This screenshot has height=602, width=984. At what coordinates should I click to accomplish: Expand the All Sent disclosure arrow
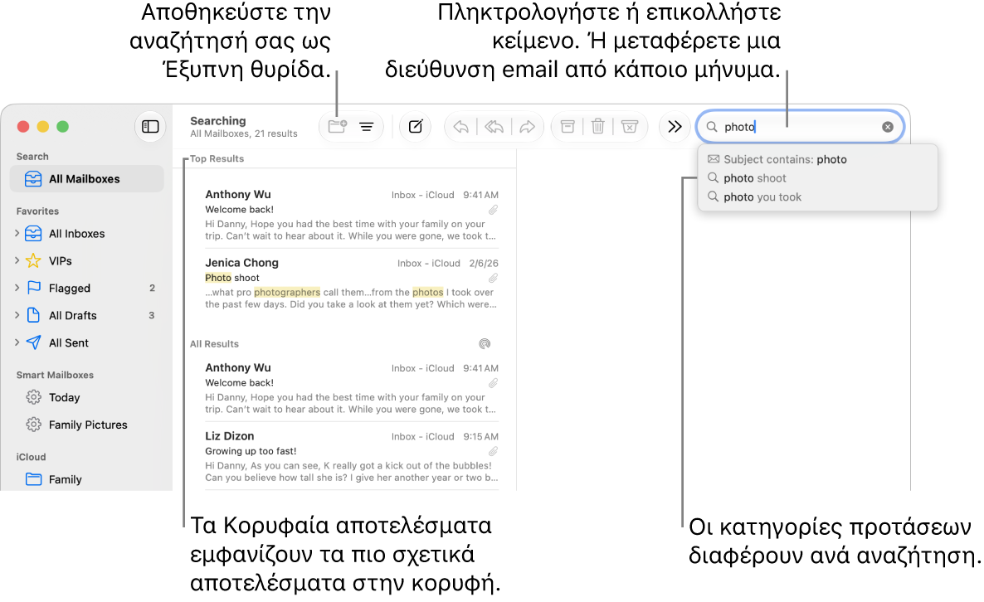pos(17,342)
